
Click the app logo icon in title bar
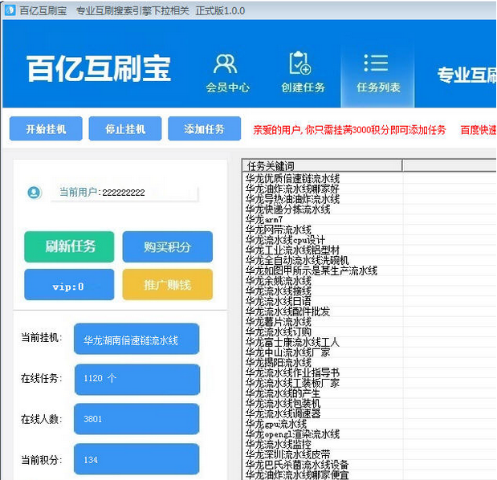10,10
